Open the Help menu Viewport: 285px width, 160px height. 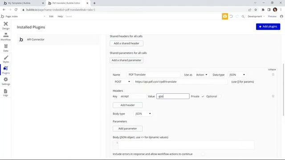(x=60, y=16)
